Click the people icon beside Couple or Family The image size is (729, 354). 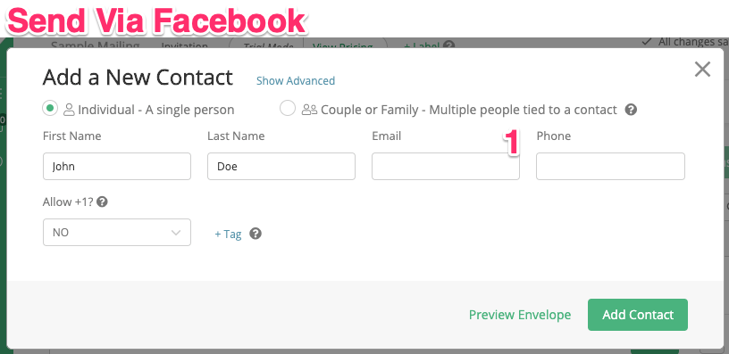click(x=309, y=110)
